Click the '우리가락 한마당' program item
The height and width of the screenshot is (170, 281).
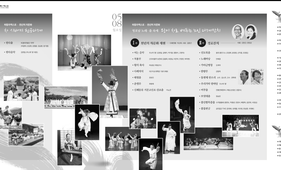209,83
